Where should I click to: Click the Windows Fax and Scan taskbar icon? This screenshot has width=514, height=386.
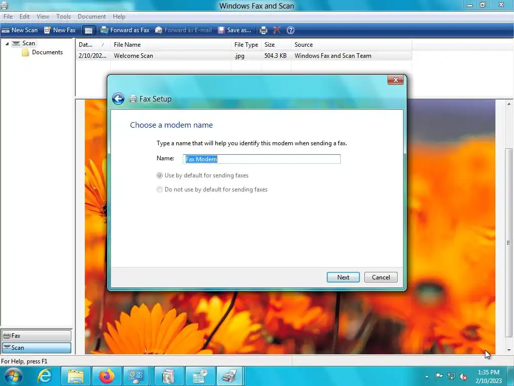pos(230,376)
